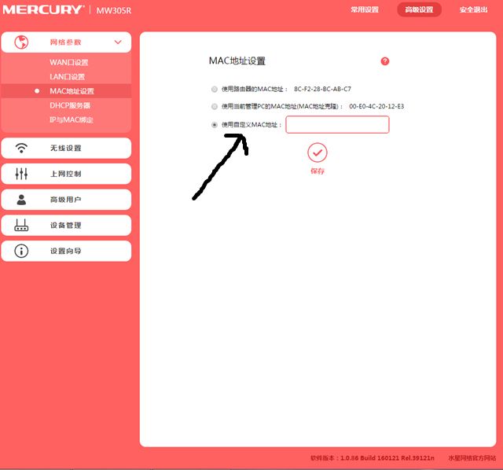Click the router icon for 设备管理
The width and height of the screenshot is (503, 470).
click(21, 226)
